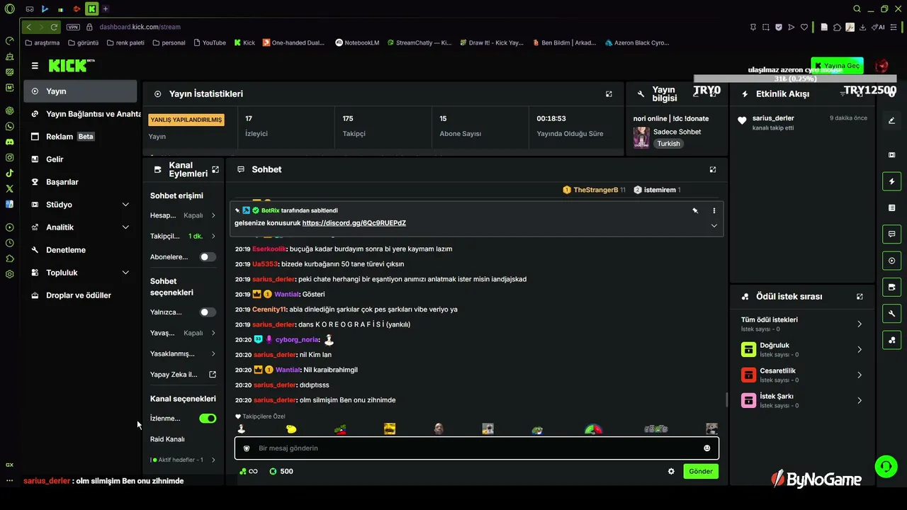
Task: Open Başarılar sidebar item
Action: 80,182
